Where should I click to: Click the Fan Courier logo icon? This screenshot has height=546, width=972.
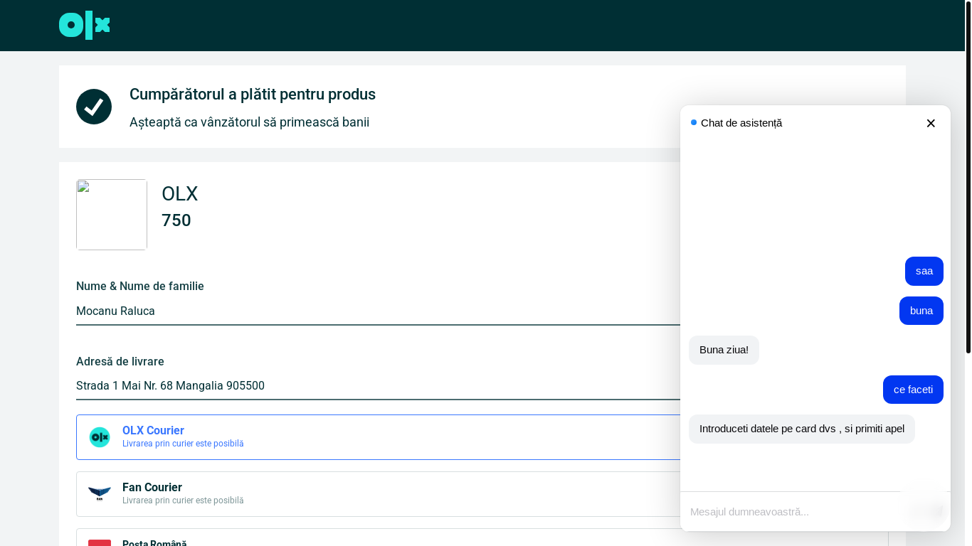point(100,494)
